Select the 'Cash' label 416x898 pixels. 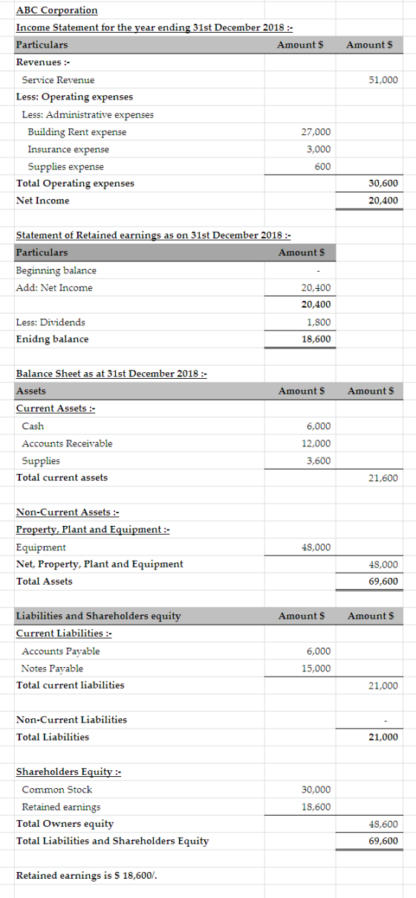click(x=33, y=426)
